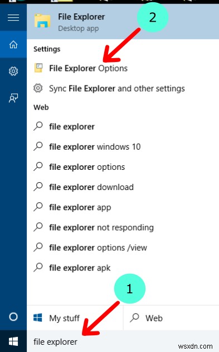Switch to My stuff search tab
The width and height of the screenshot is (219, 352).
pyautogui.click(x=75, y=318)
